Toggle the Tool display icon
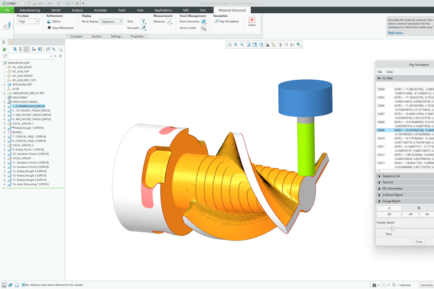 [x=144, y=21]
